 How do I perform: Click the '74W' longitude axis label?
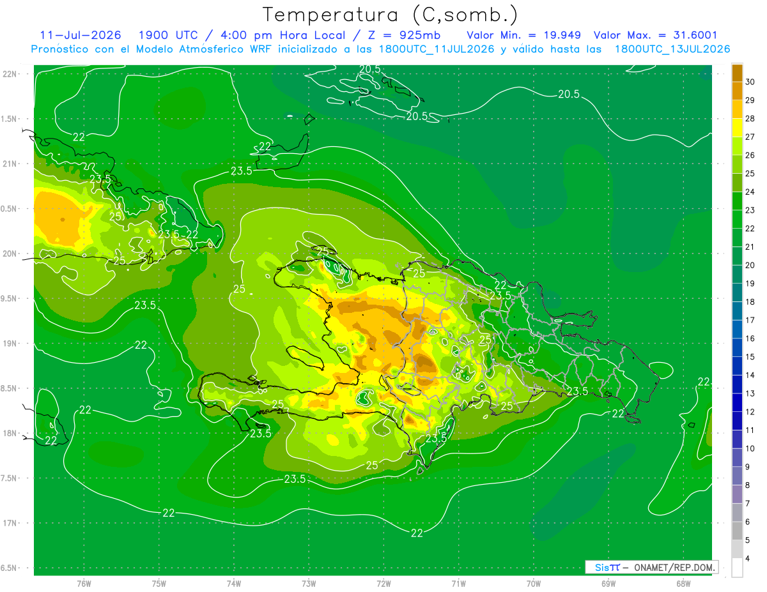[234, 583]
